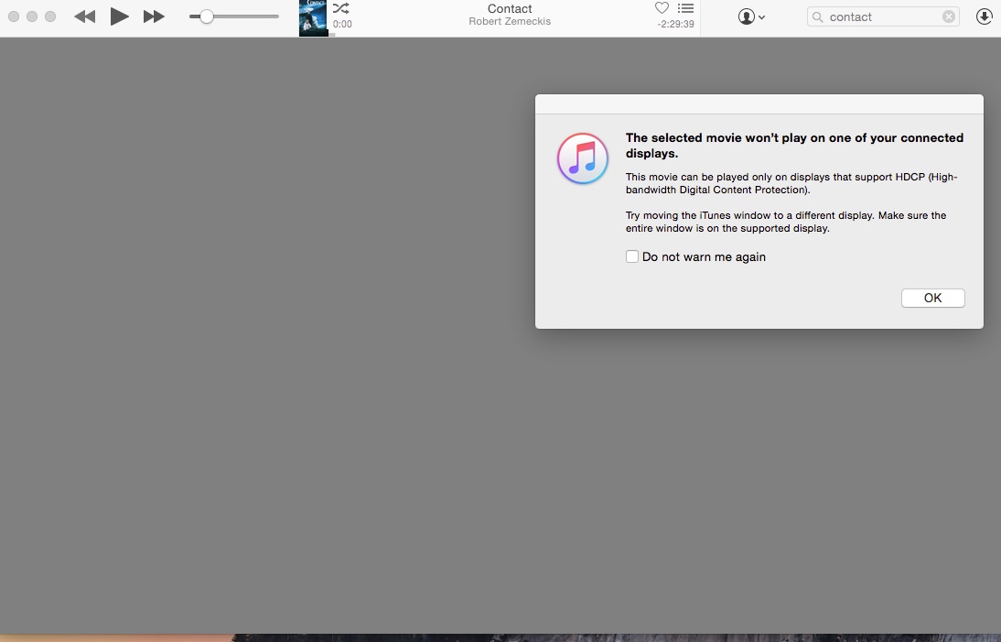Image resolution: width=1001 pixels, height=642 pixels.
Task: Open the Contact movie artwork thumbnail
Action: point(313,18)
